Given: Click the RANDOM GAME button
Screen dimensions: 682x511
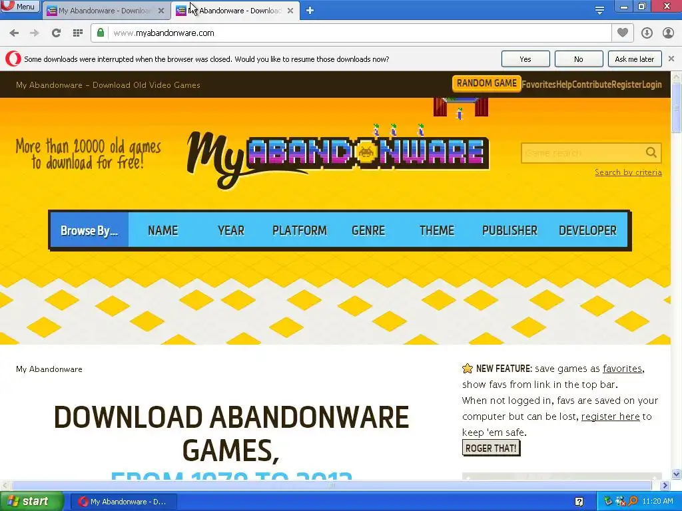Looking at the screenshot, I should click(486, 83).
